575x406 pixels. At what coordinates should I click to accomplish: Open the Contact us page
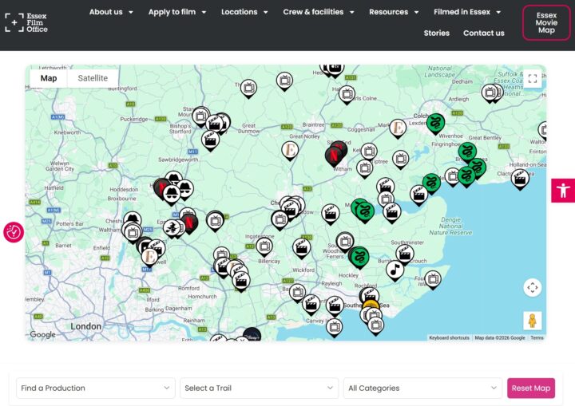[484, 33]
